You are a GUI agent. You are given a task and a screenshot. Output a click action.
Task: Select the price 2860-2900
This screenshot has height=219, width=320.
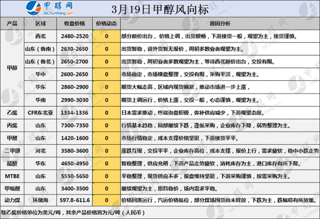click(x=74, y=87)
